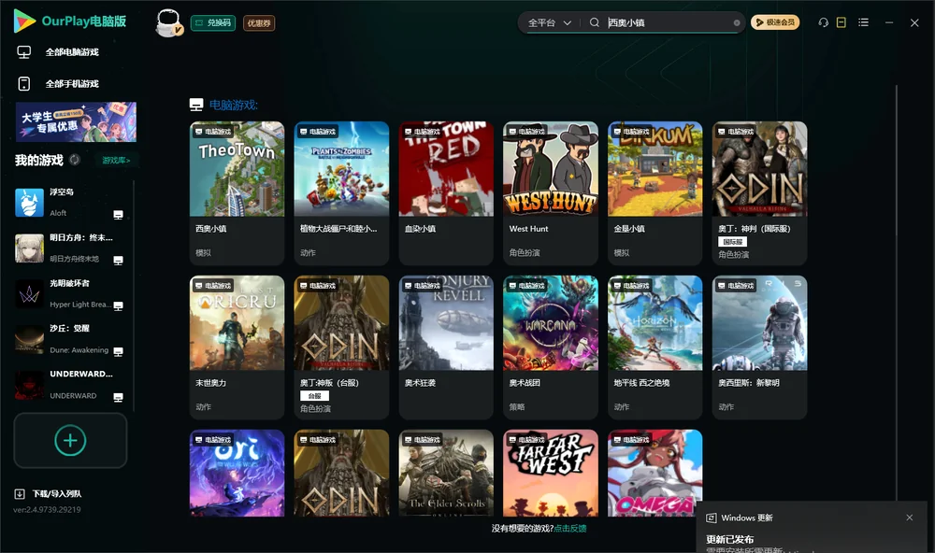Click the 优惠券 coupon button

[x=259, y=22]
